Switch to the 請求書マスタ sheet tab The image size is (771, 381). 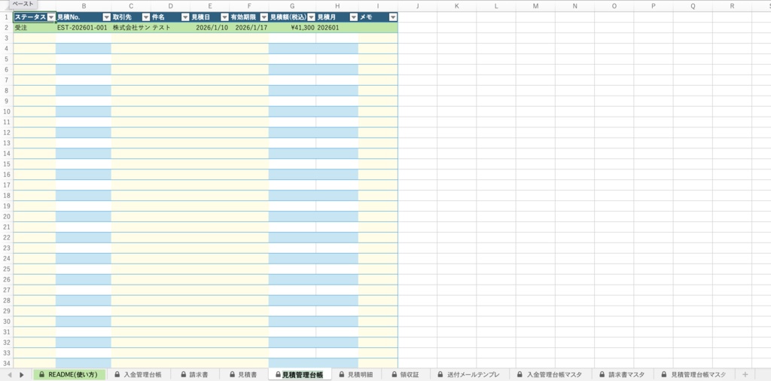point(622,375)
